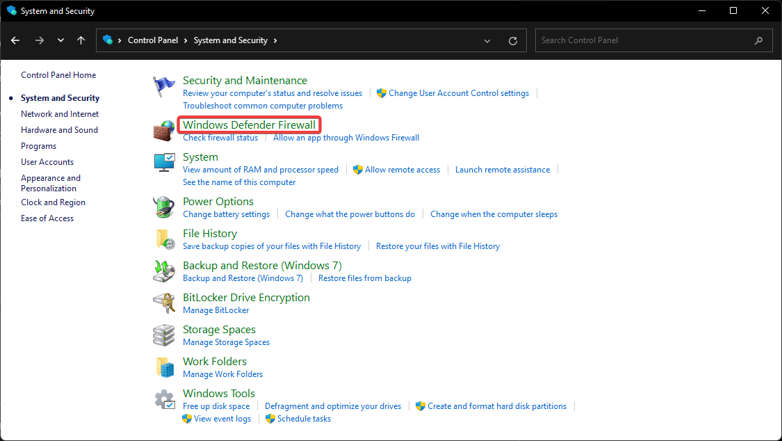Click the Backup and Restore icon
This screenshot has width=782, height=441.
tap(163, 271)
